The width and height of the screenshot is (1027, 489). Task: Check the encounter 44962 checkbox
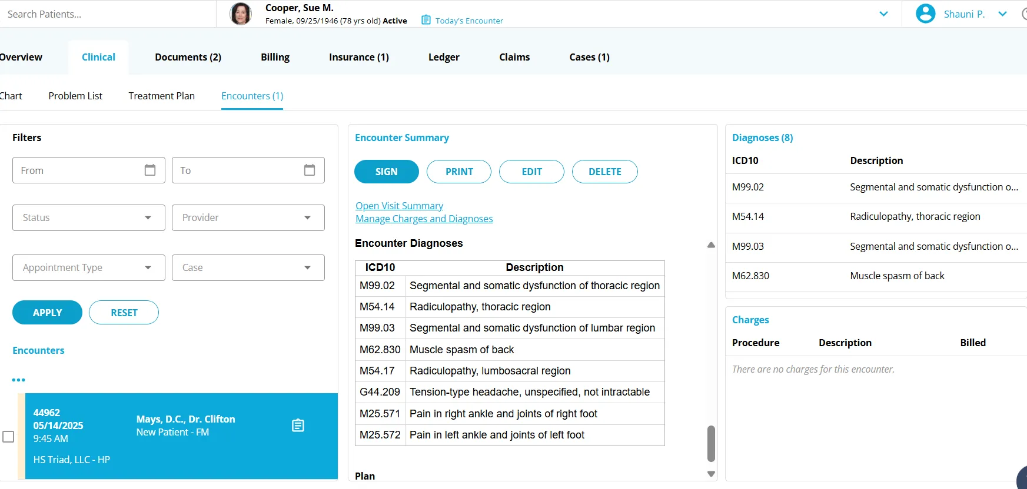pos(8,437)
